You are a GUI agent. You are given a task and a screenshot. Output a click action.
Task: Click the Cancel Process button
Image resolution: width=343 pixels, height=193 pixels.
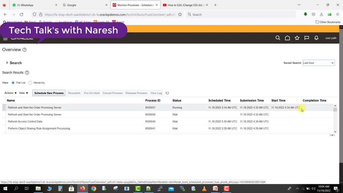click(x=113, y=93)
